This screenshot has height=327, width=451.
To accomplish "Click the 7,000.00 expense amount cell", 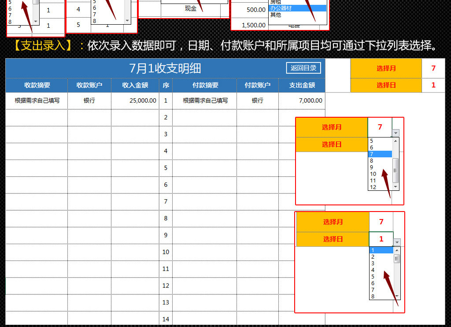I will coord(302,100).
